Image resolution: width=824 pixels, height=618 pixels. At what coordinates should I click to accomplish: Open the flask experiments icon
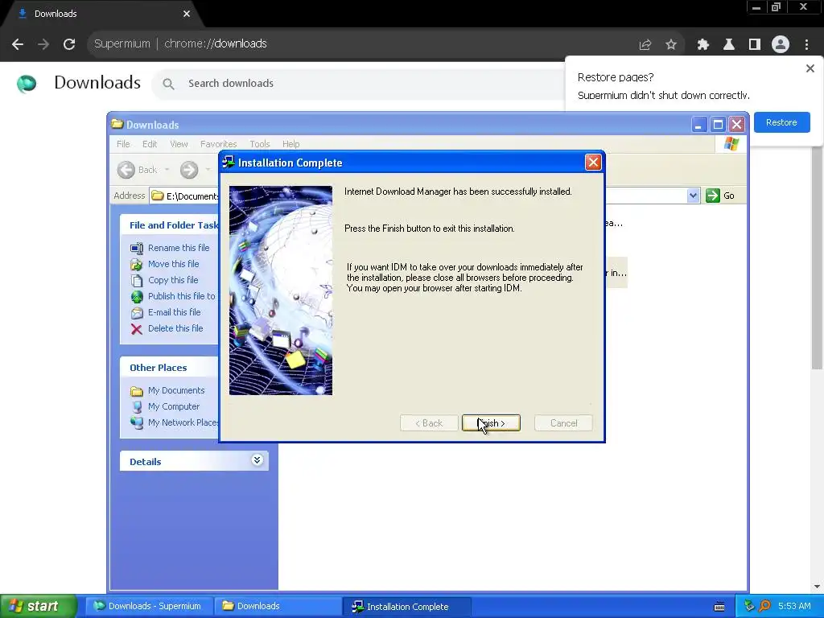pos(729,45)
